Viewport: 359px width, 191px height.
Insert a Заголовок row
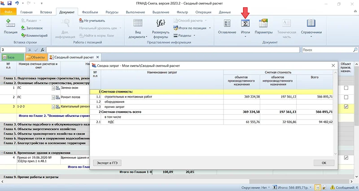(x=34, y=28)
